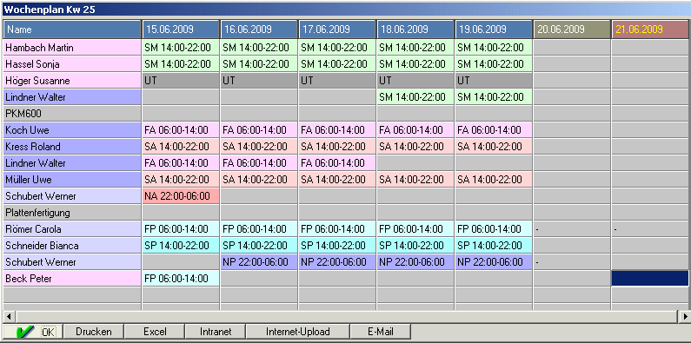This screenshot has width=691, height=343.
Task: Select the group row Plattenfertigung
Action: (x=72, y=213)
